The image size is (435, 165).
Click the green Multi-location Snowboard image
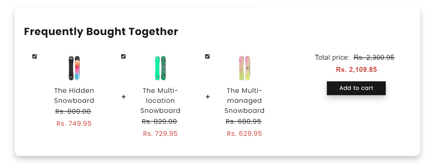160,68
